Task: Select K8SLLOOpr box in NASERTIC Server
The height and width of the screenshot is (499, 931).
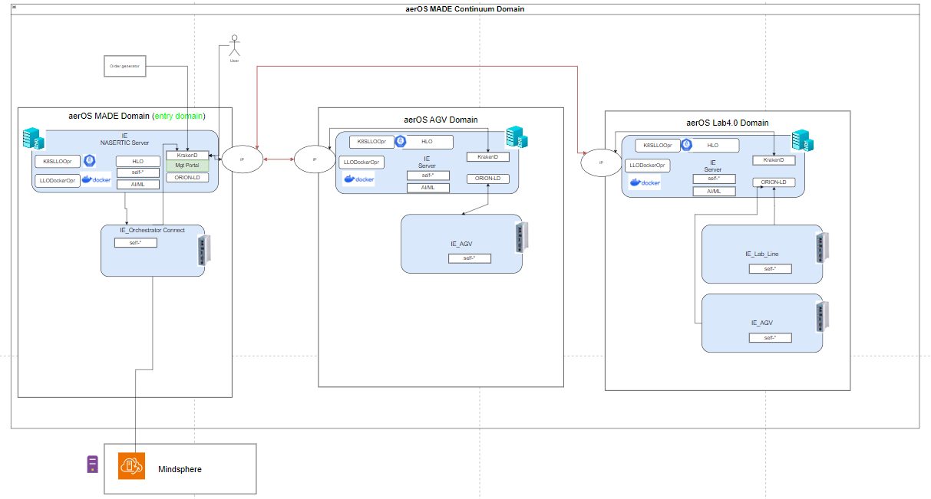Action: (58, 162)
